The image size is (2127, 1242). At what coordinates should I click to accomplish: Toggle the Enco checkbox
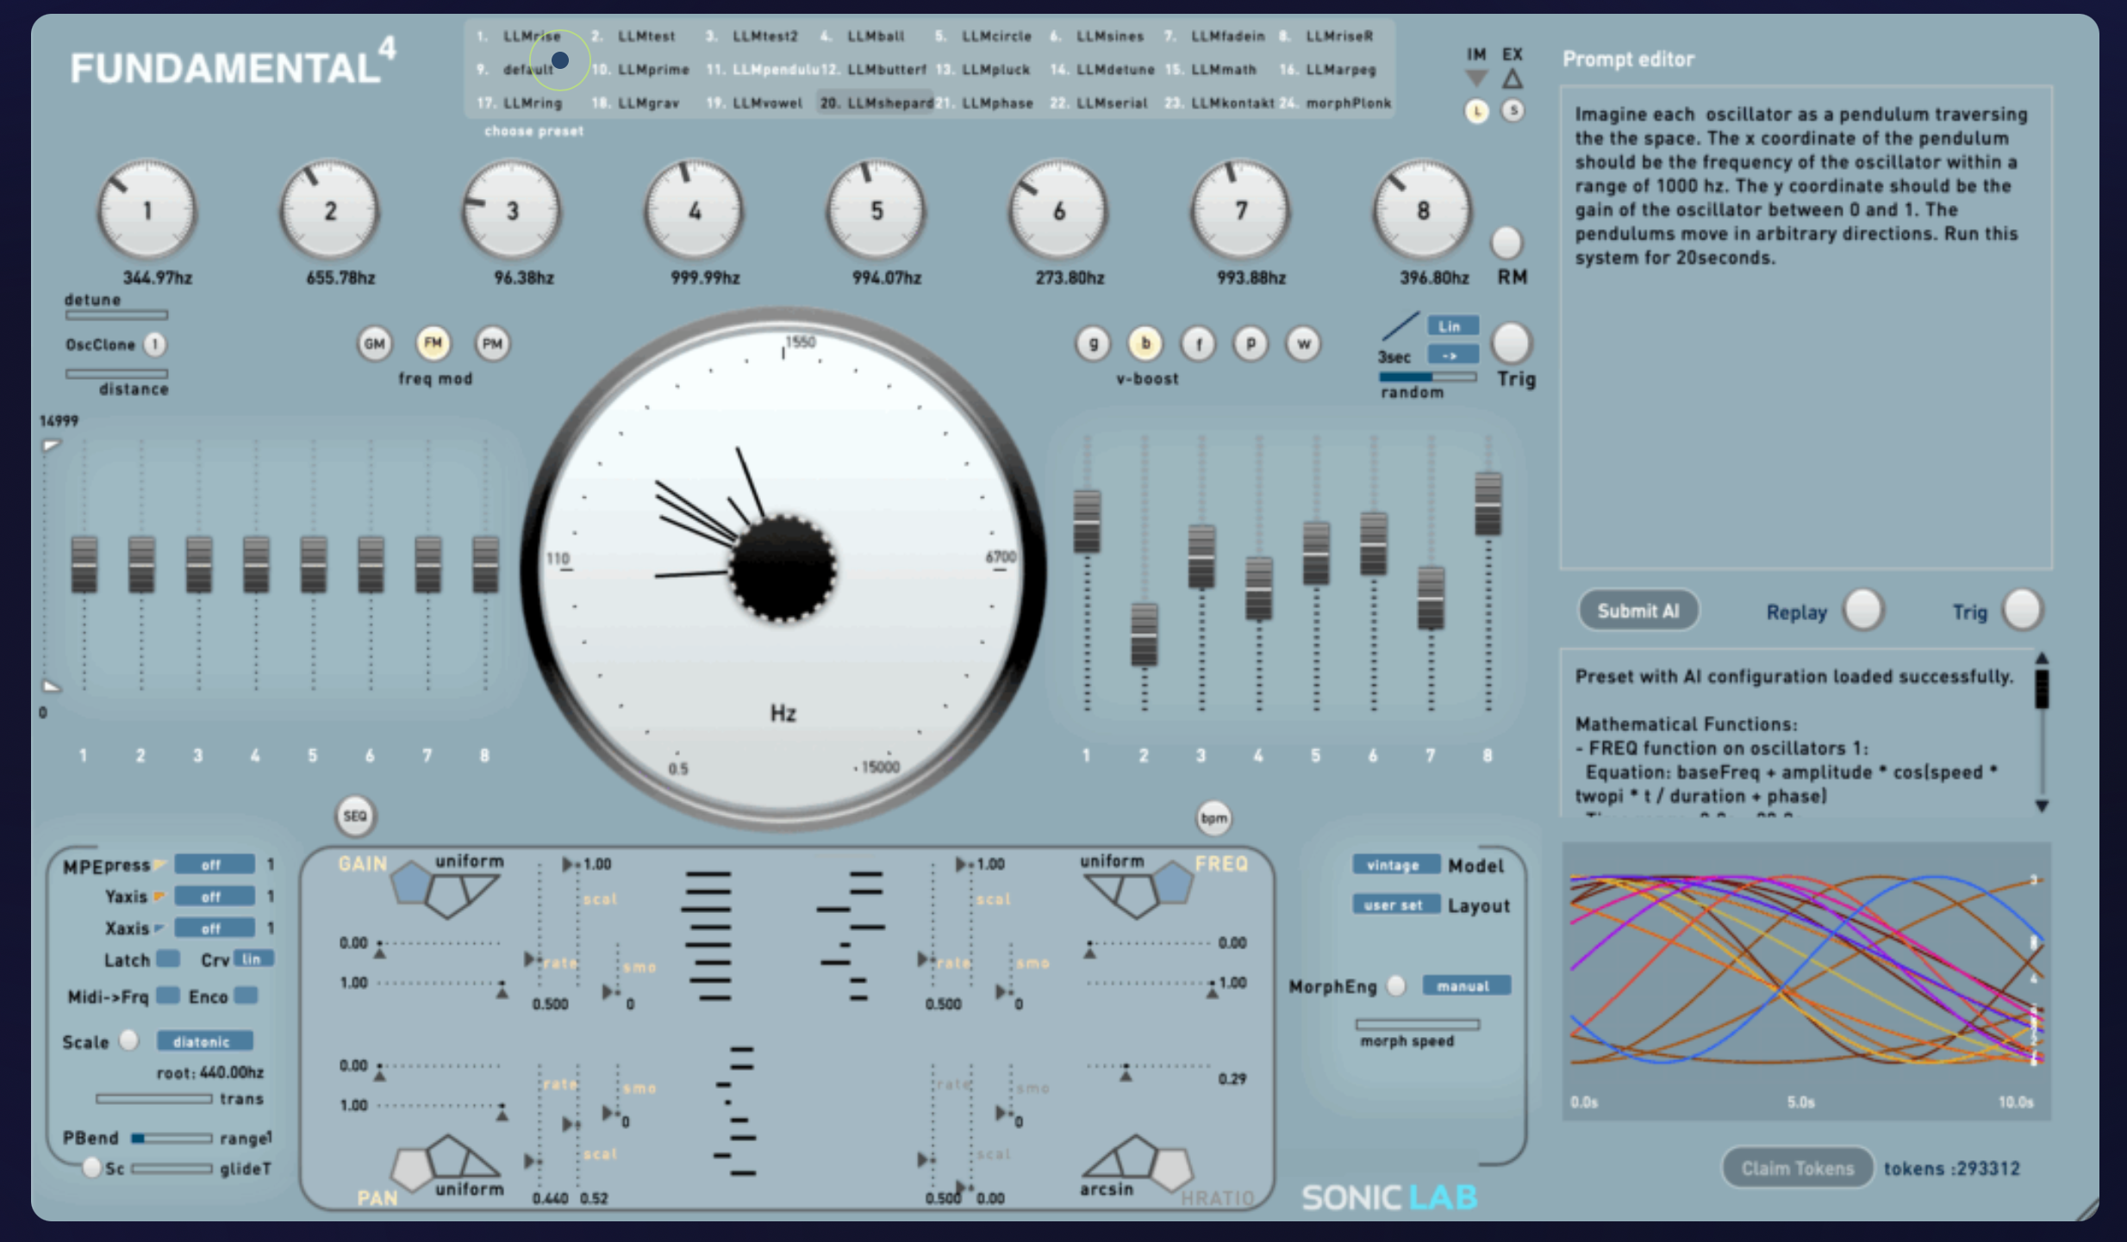246,996
